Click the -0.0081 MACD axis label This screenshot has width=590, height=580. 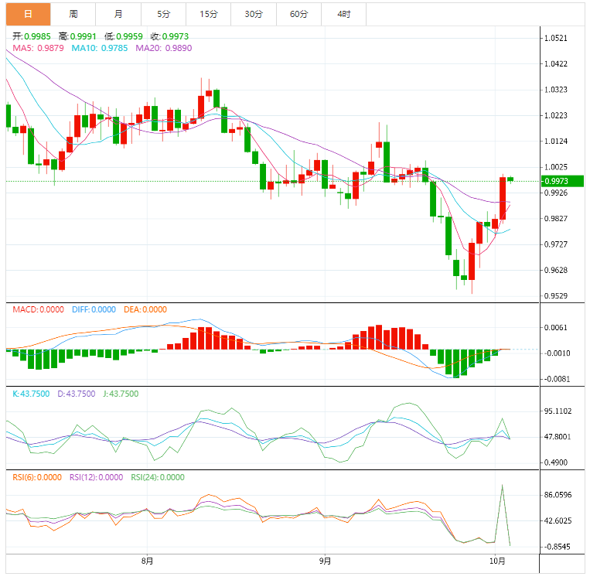[x=557, y=379]
